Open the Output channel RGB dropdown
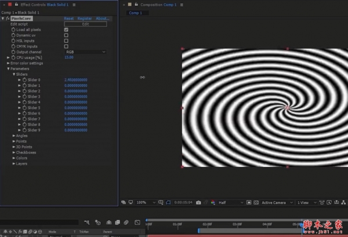 pyautogui.click(x=85, y=52)
